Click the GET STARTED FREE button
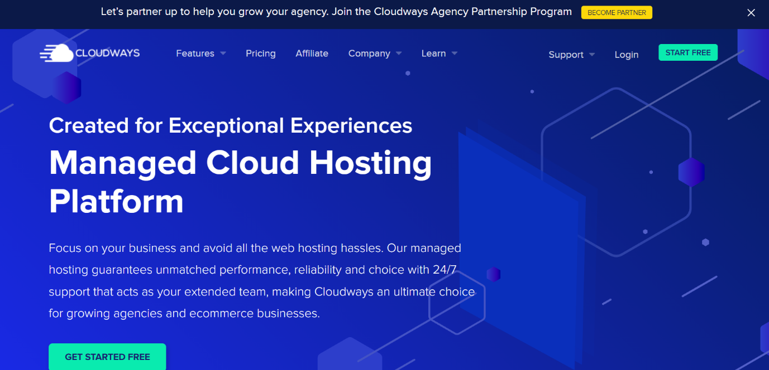Viewport: 769px width, 370px height. [107, 357]
